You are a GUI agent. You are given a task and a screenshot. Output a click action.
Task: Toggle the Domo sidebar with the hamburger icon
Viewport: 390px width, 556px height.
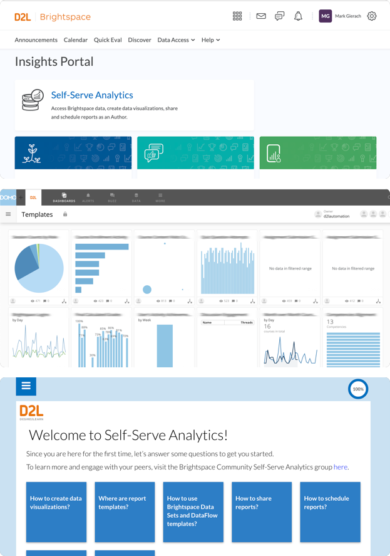pyautogui.click(x=8, y=214)
